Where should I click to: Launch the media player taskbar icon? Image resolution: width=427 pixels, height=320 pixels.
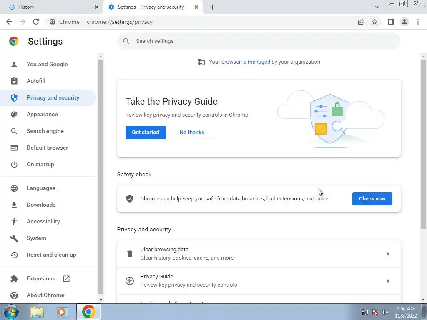point(62,312)
